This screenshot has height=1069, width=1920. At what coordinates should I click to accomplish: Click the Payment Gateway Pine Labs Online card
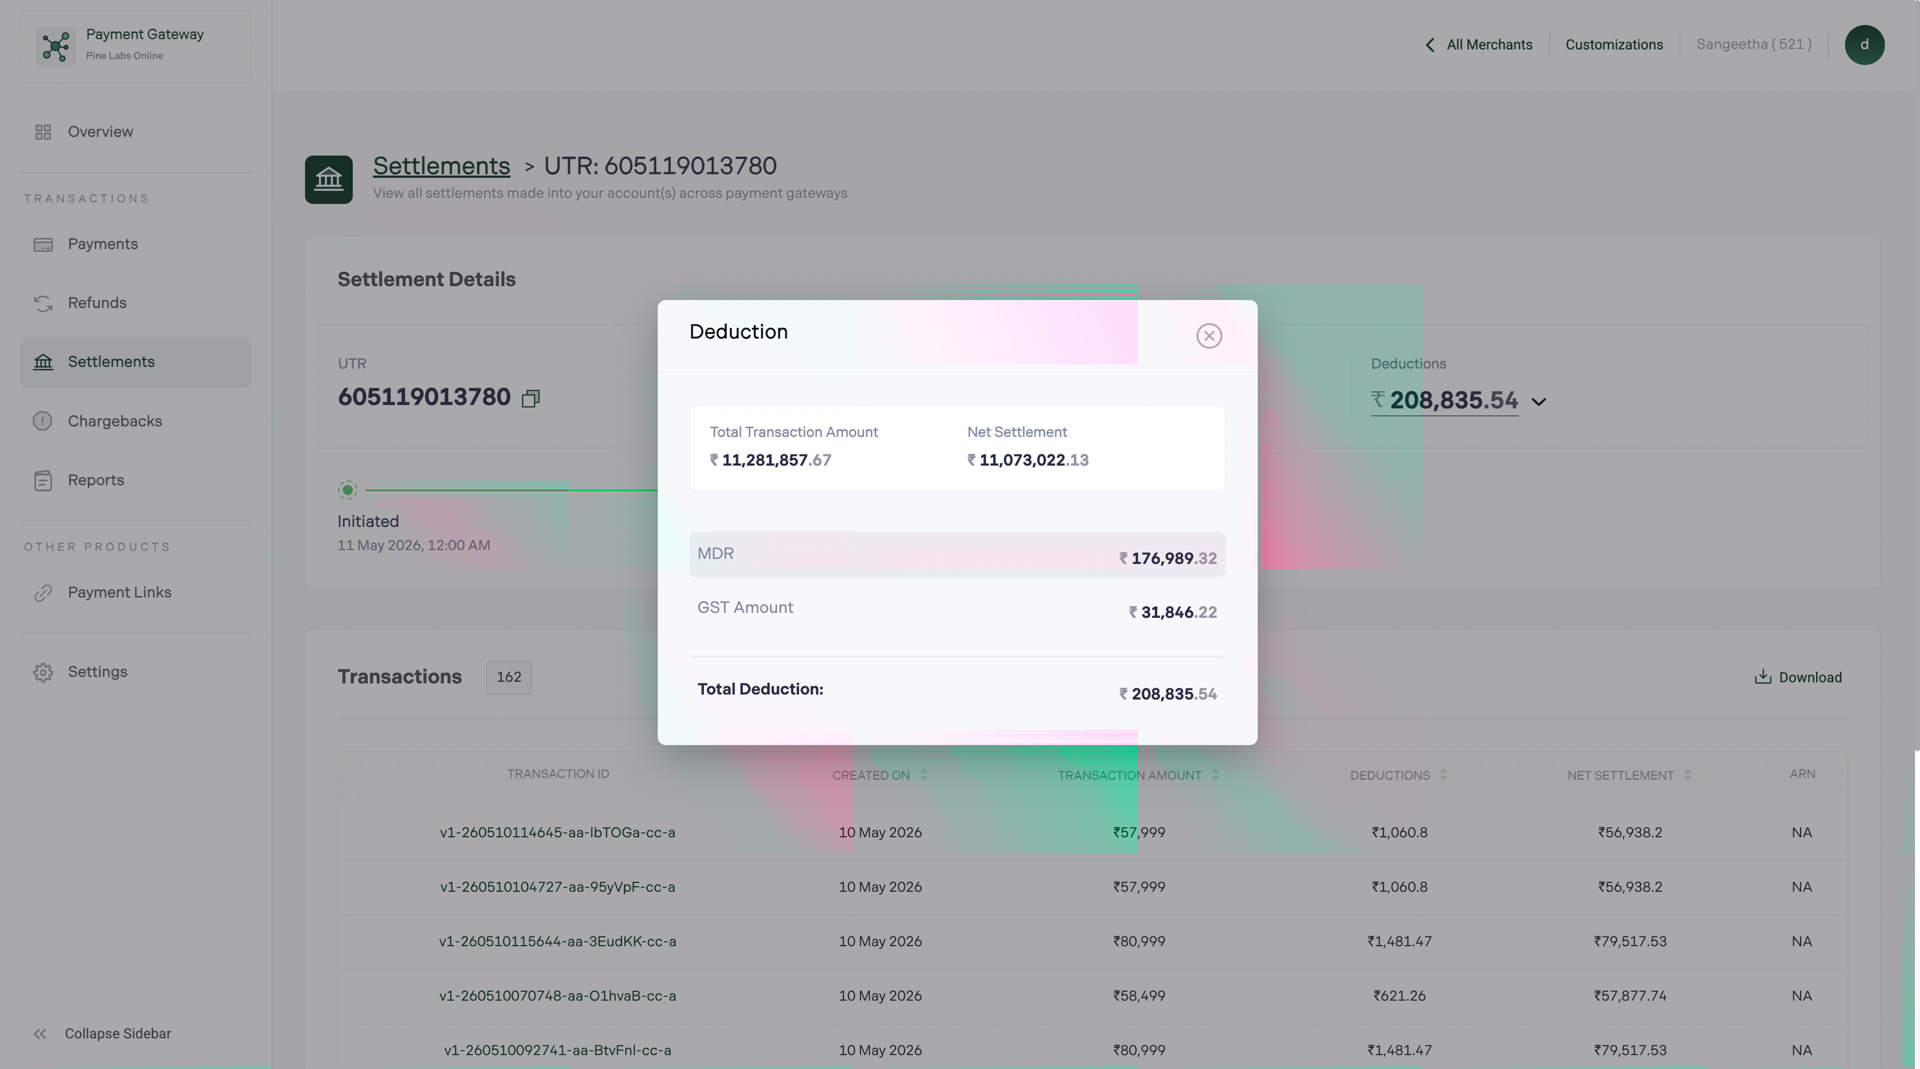pyautogui.click(x=136, y=46)
